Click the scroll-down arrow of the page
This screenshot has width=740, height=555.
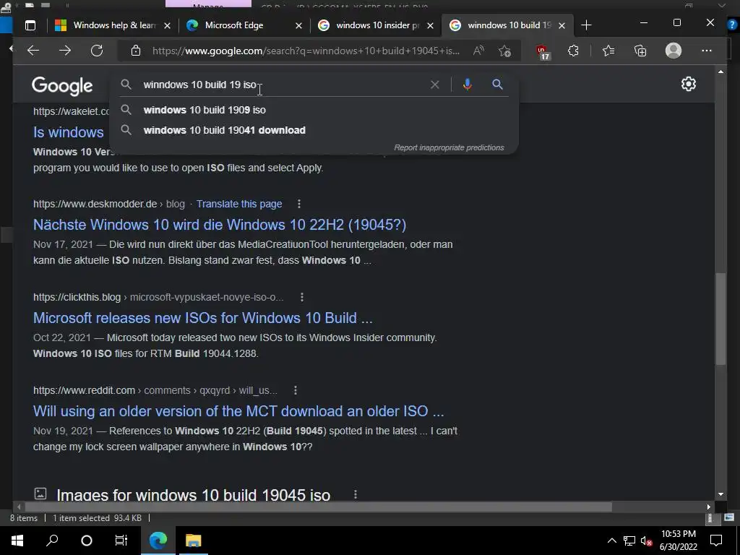coord(720,494)
